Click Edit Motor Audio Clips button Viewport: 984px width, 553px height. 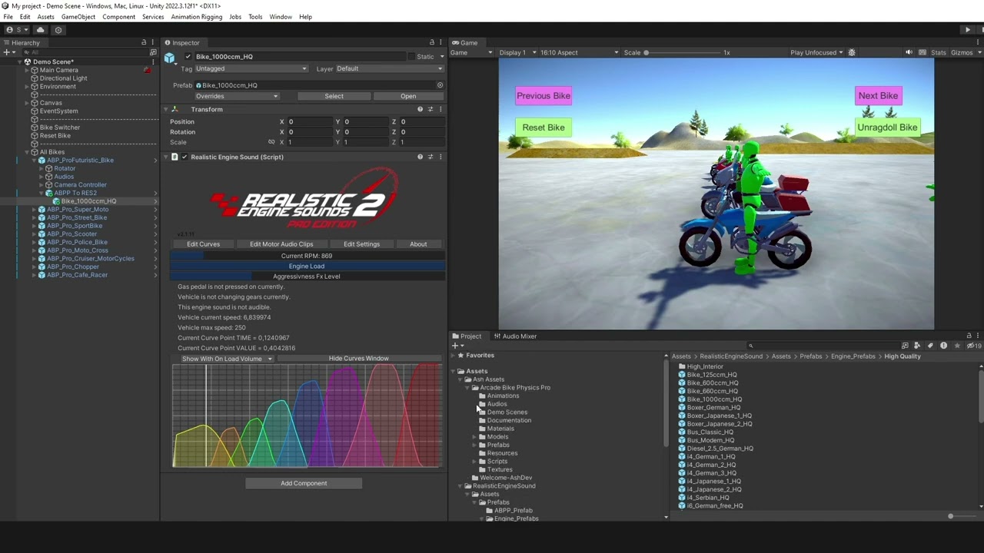coord(281,244)
